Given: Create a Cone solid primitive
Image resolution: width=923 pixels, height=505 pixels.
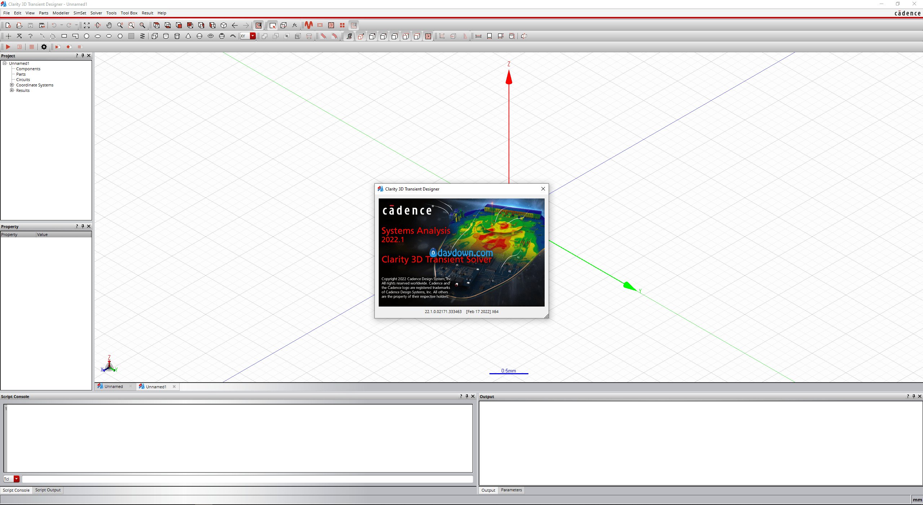Looking at the screenshot, I should 188,36.
